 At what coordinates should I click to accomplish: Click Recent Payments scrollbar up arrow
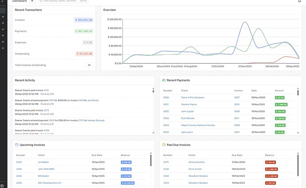[298, 88]
